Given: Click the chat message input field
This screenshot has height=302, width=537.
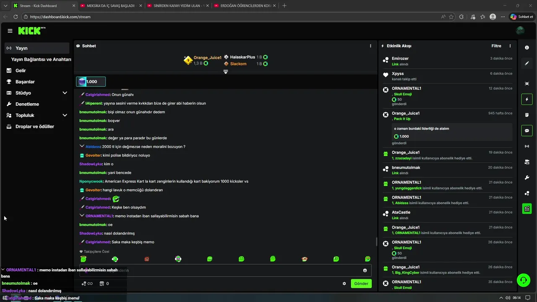Looking at the screenshot, I should [226, 271].
